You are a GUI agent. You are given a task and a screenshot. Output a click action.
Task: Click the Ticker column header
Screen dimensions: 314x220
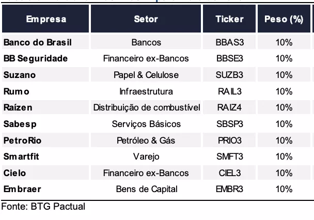[x=229, y=19]
